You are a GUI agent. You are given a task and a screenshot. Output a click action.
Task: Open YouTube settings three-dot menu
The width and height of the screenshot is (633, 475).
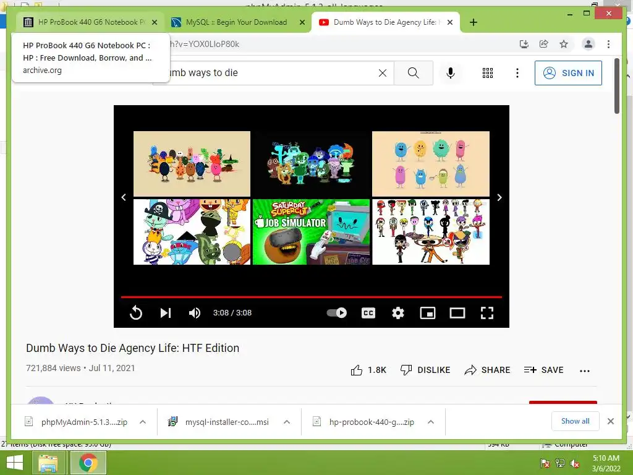pyautogui.click(x=517, y=73)
